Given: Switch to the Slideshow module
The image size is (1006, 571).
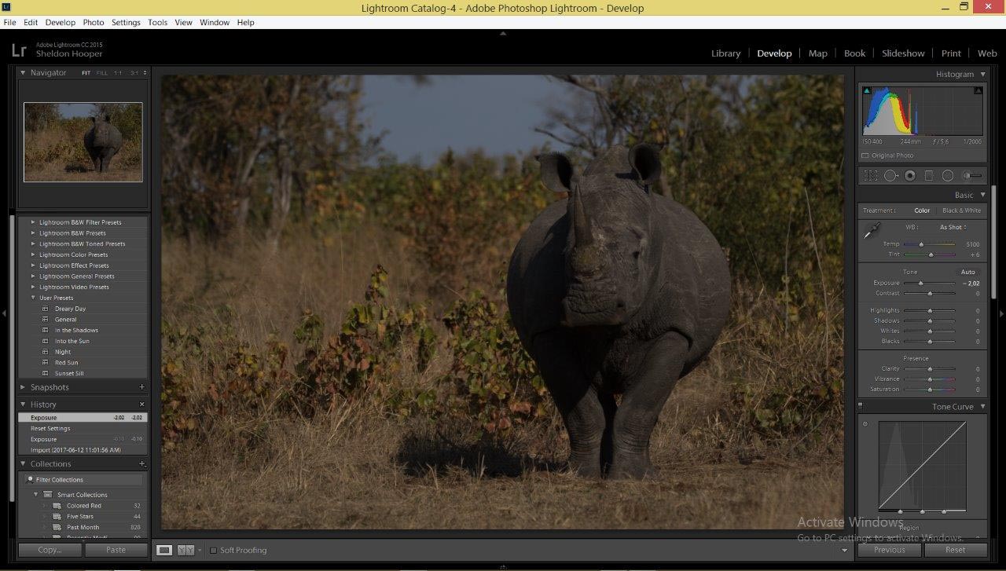Looking at the screenshot, I should pyautogui.click(x=903, y=53).
